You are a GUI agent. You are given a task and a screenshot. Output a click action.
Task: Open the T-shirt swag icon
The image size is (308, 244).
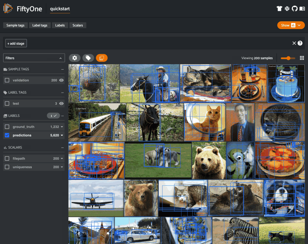tap(279, 9)
